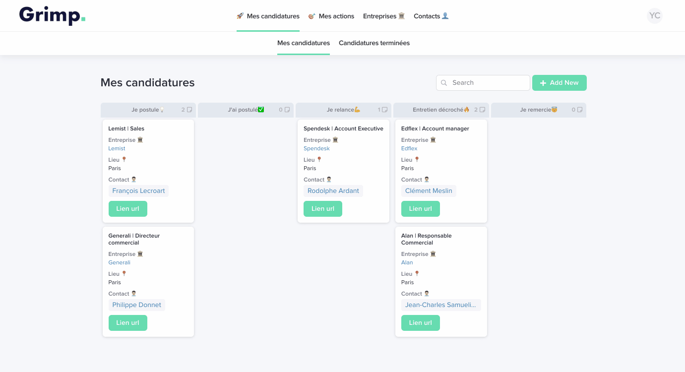Open contact François Lecroart
Screen dimensions: 685x372
point(138,191)
